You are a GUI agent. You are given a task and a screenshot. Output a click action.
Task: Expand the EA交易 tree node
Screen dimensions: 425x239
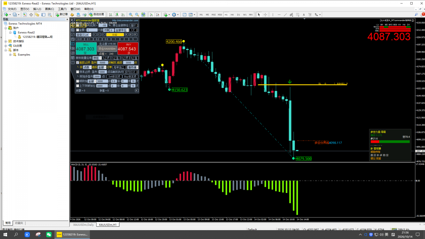coord(6,46)
